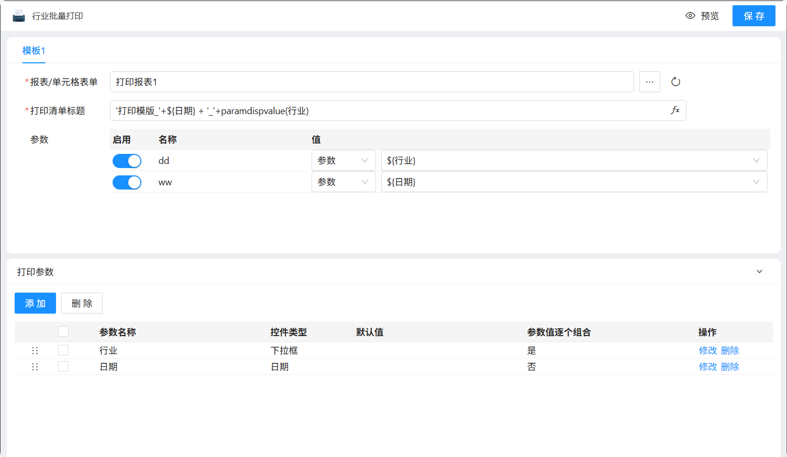Click the 打印清单标题 formula input field
This screenshot has height=457, width=787.
click(387, 111)
